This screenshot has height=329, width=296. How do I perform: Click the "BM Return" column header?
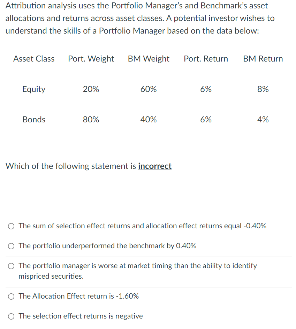coord(263,59)
